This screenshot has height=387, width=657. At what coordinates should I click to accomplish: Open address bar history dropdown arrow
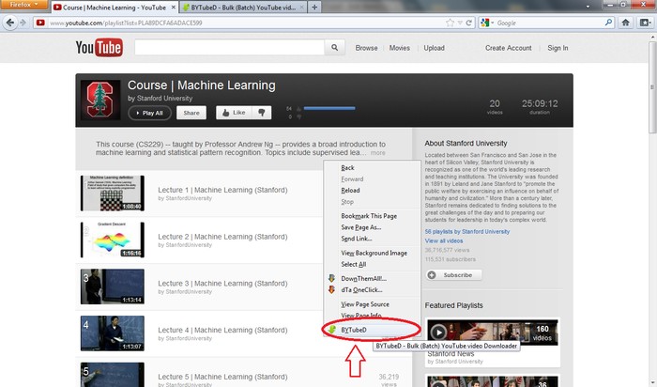(x=460, y=23)
